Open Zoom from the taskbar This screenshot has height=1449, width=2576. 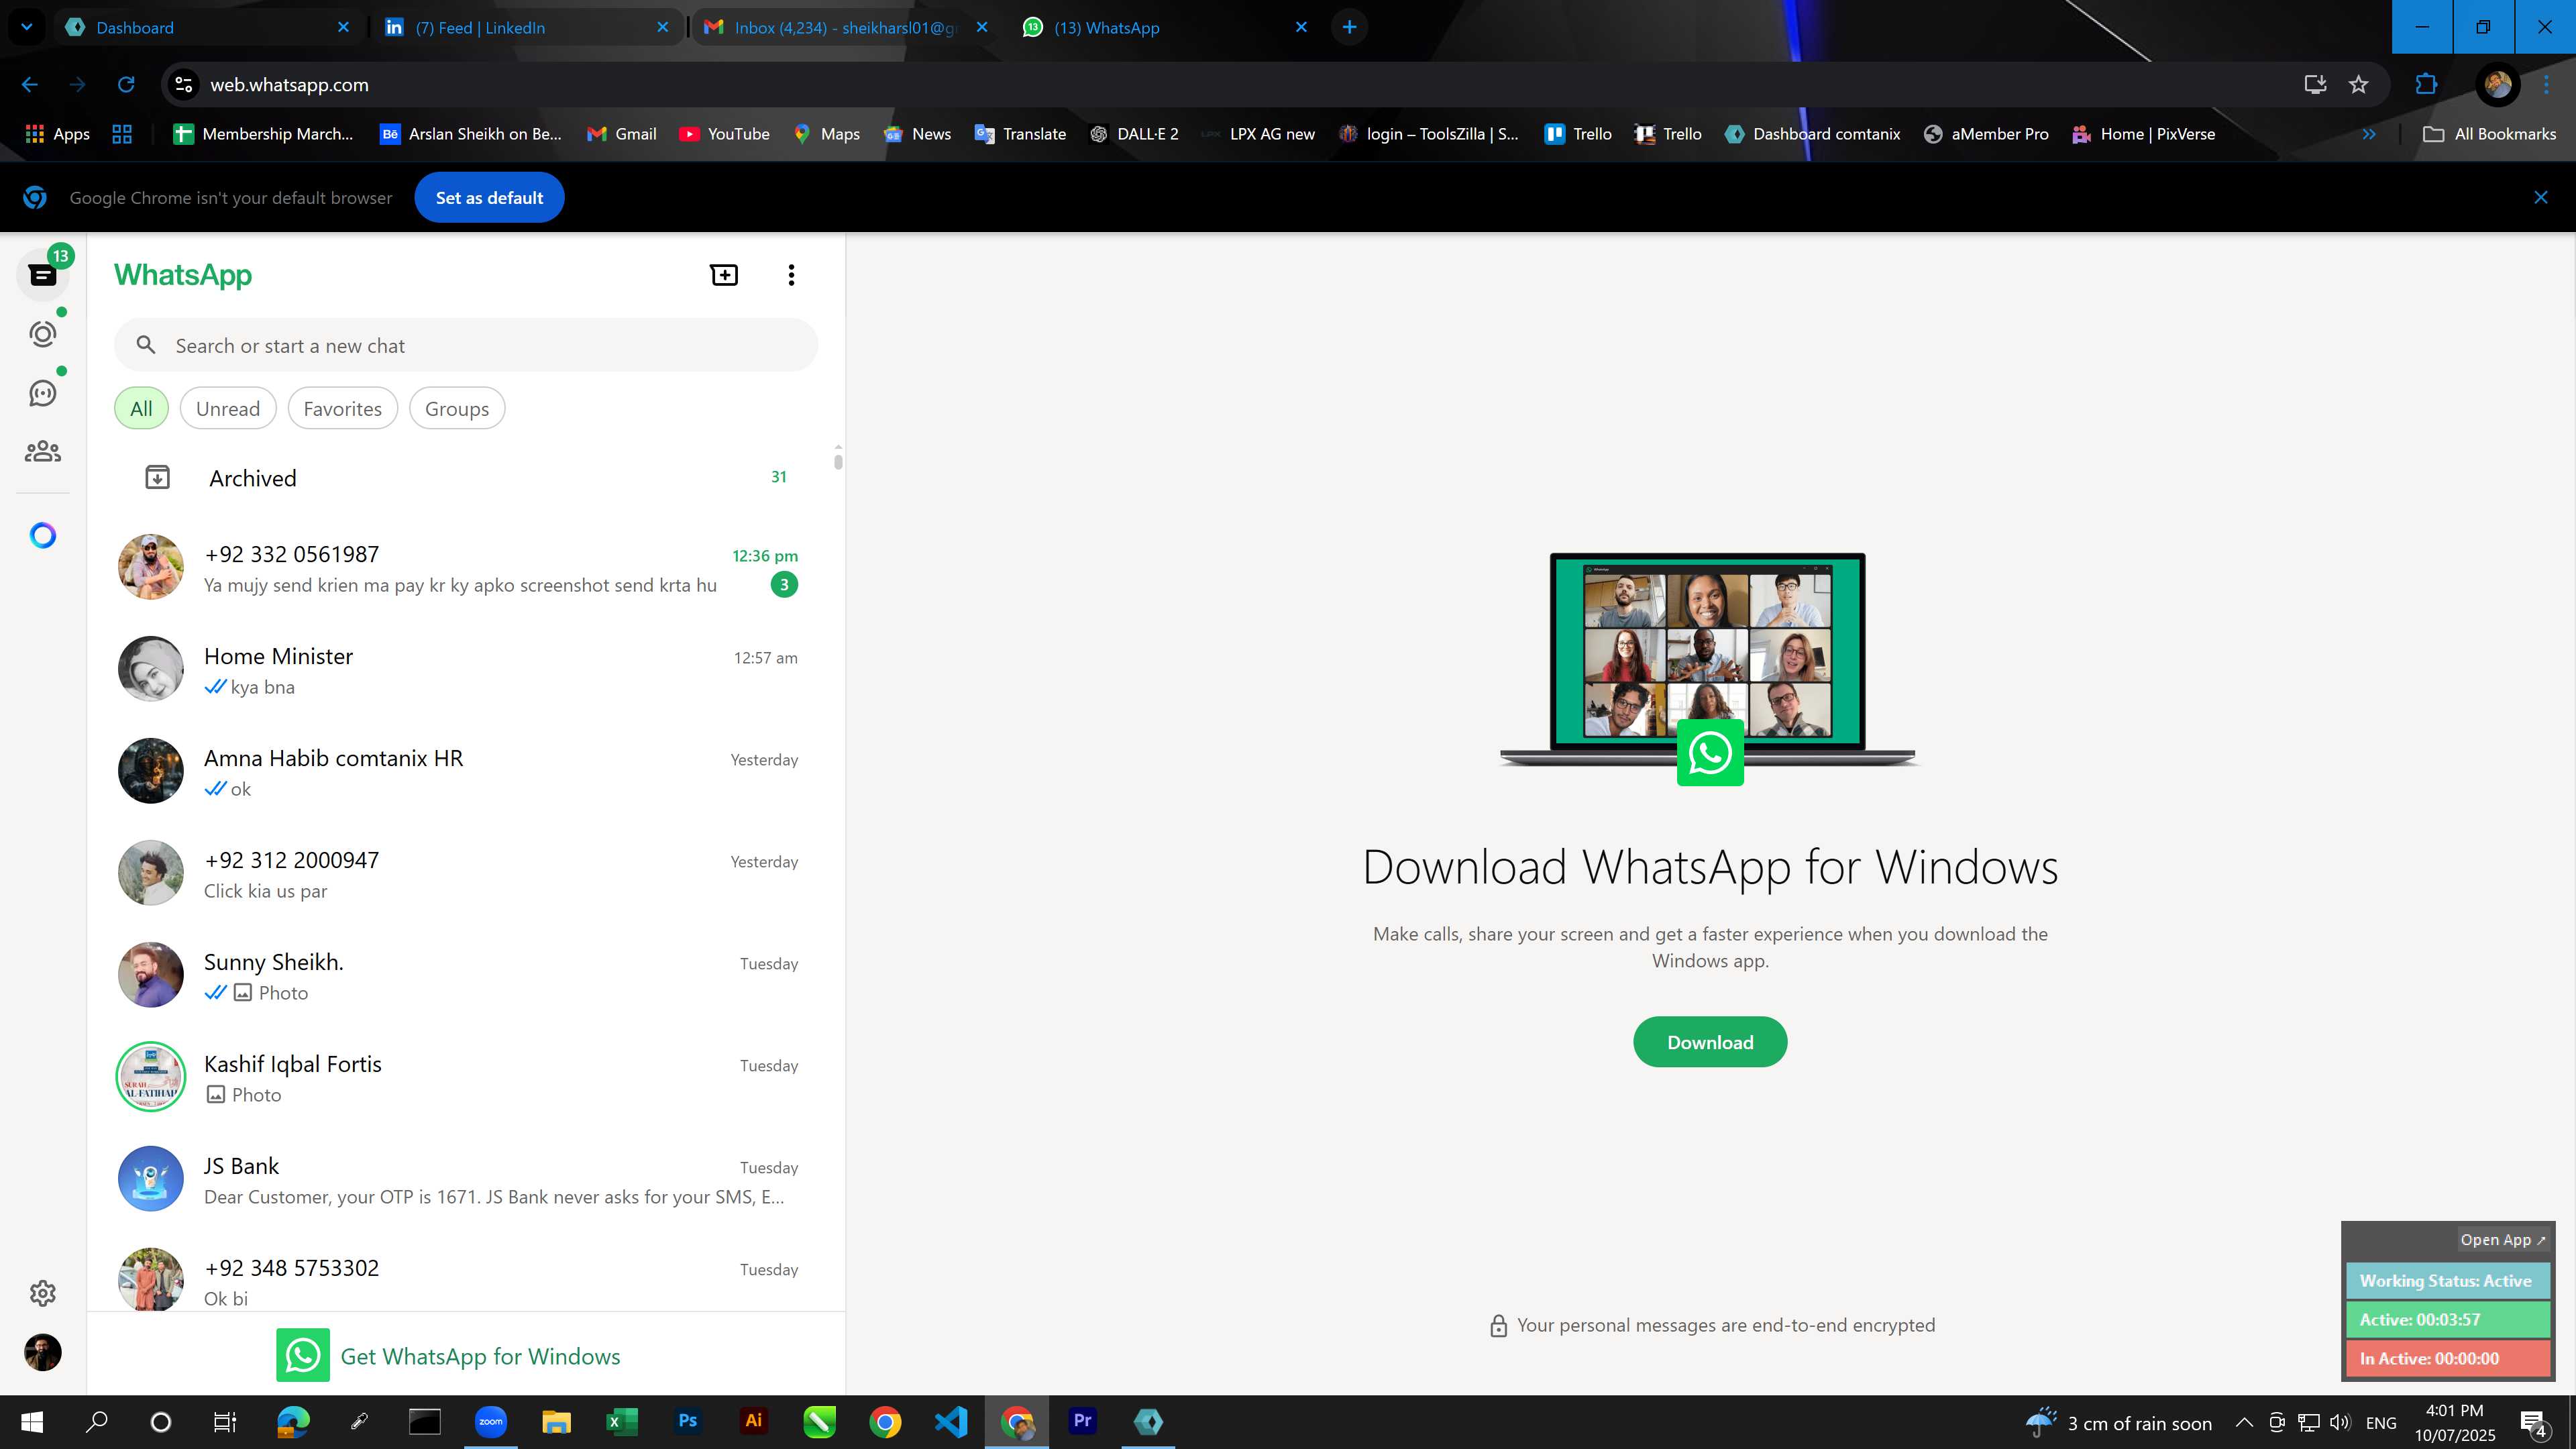[x=490, y=1421]
